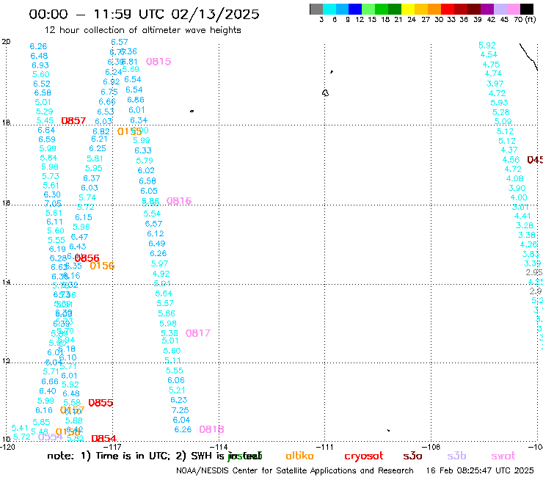Select the wave height value 5.79
The height and width of the screenshot is (477, 543).
pyautogui.click(x=145, y=161)
